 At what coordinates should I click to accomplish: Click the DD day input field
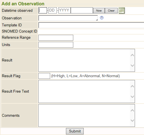52,10
